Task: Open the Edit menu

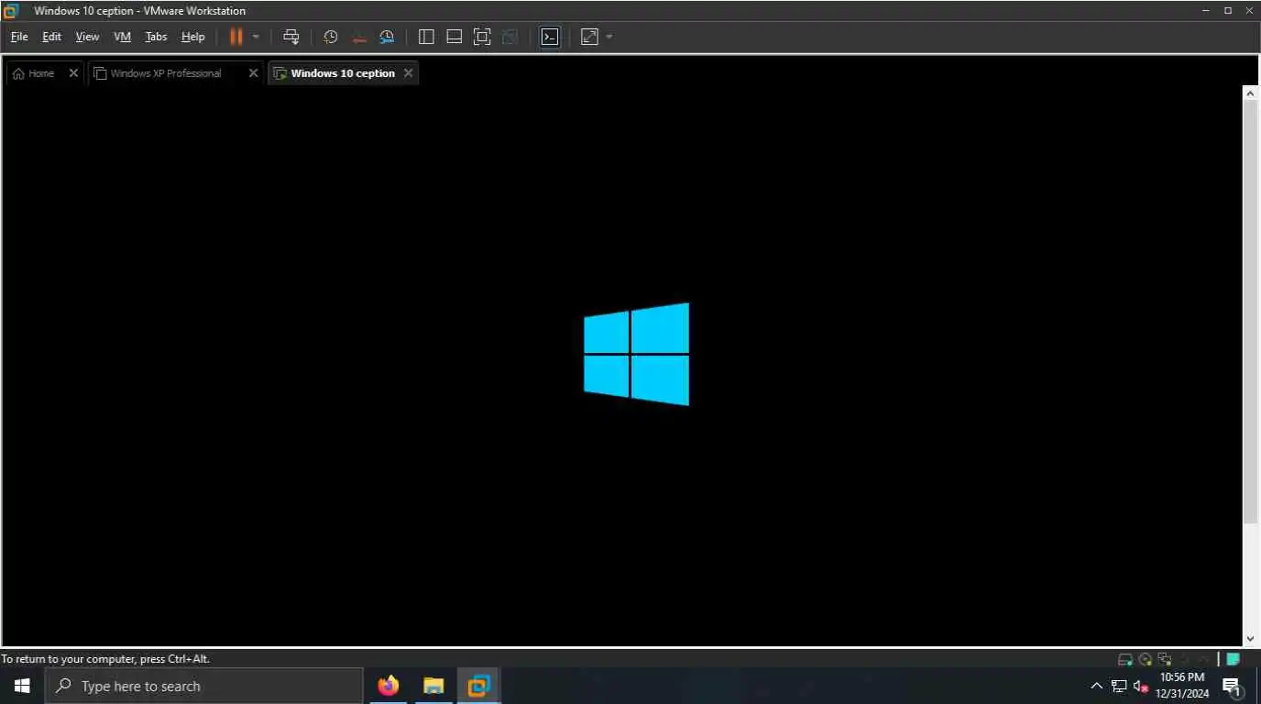Action: (51, 37)
